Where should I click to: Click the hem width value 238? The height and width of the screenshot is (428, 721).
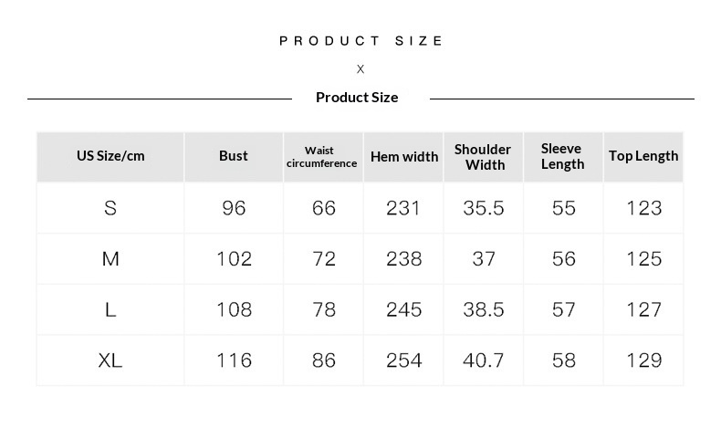(403, 259)
